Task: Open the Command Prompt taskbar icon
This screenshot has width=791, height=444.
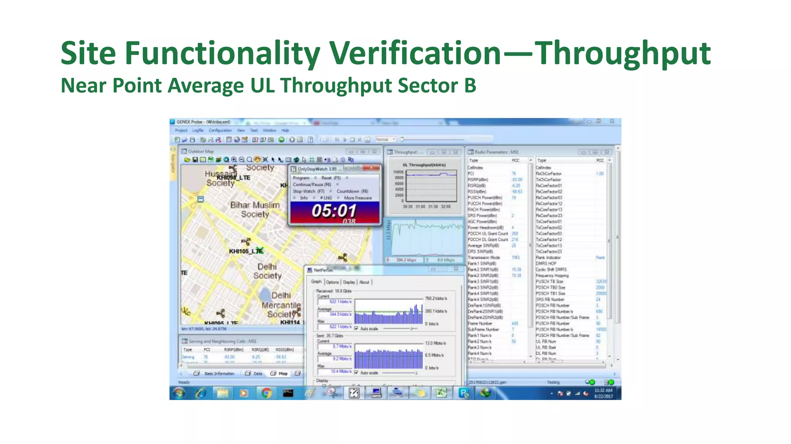Action: coord(288,393)
